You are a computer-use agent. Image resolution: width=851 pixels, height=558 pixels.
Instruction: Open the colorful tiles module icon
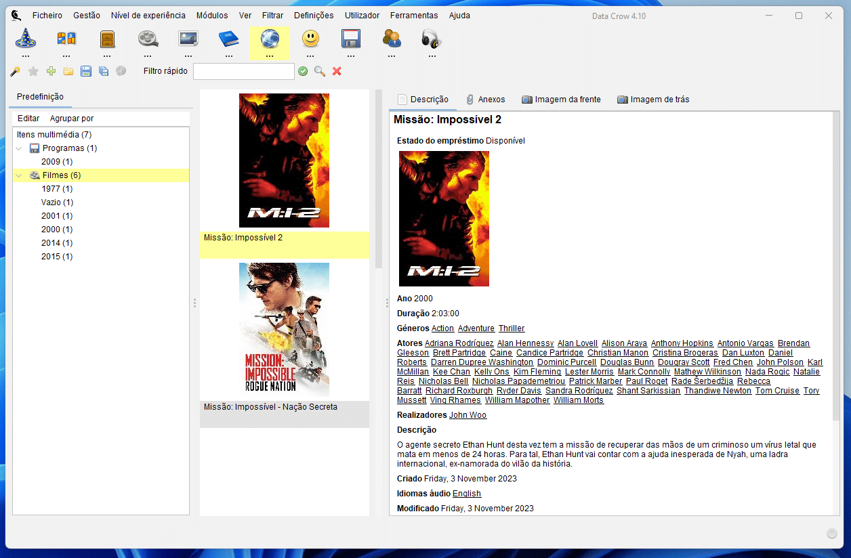pyautogui.click(x=66, y=39)
